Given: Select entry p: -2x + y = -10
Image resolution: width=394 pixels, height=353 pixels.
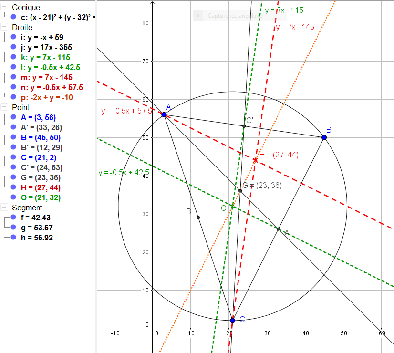Looking at the screenshot, I should (x=47, y=97).
